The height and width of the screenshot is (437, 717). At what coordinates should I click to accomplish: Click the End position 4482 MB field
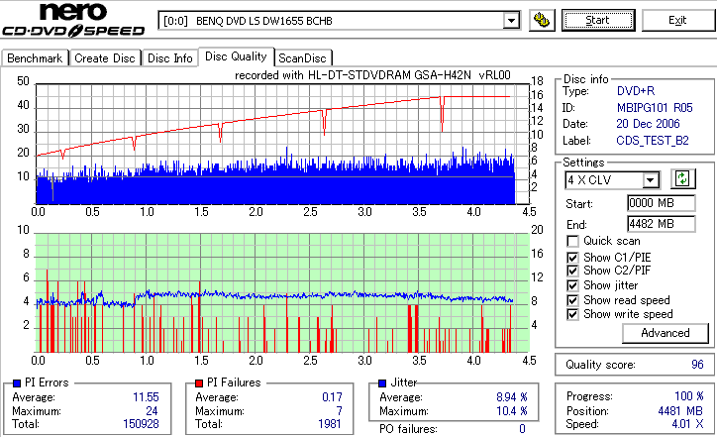(662, 224)
